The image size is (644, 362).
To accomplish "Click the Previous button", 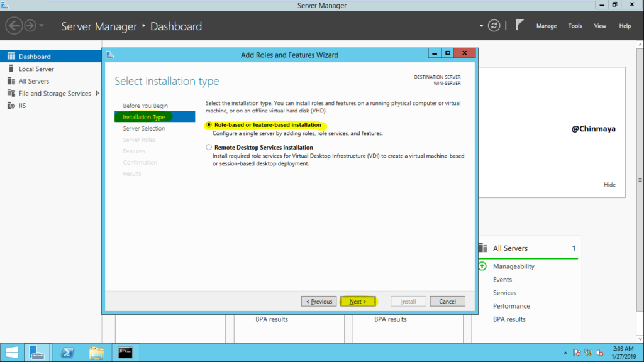I will (319, 301).
